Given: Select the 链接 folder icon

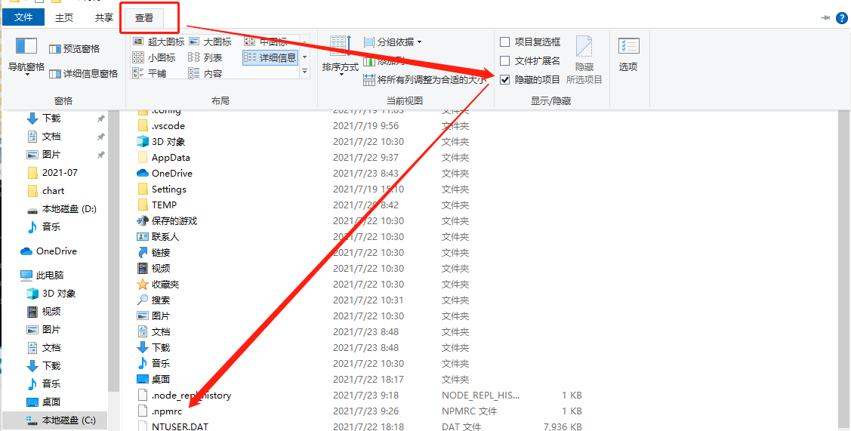Looking at the screenshot, I should [x=143, y=252].
